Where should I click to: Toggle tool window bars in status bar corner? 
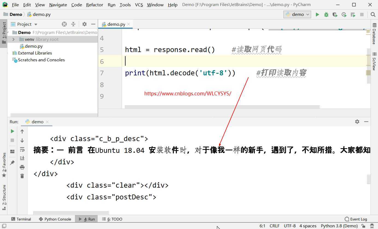click(x=4, y=226)
